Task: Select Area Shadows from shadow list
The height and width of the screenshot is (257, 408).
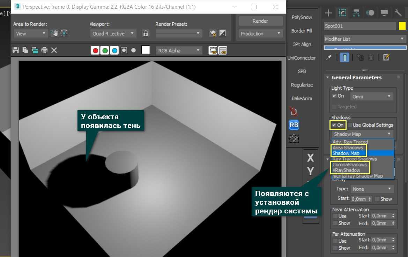Action: 348,148
